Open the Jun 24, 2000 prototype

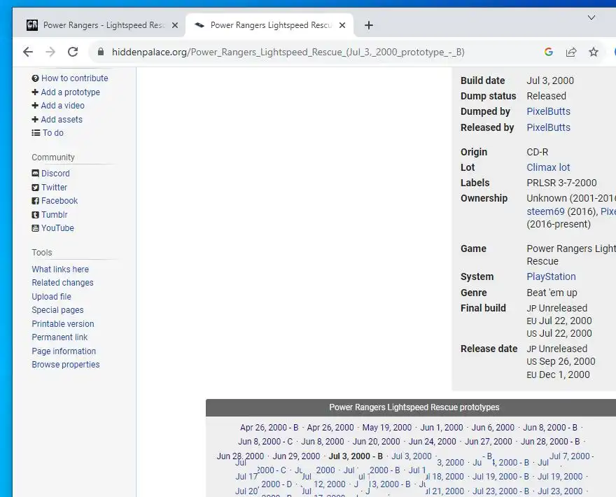432,442
